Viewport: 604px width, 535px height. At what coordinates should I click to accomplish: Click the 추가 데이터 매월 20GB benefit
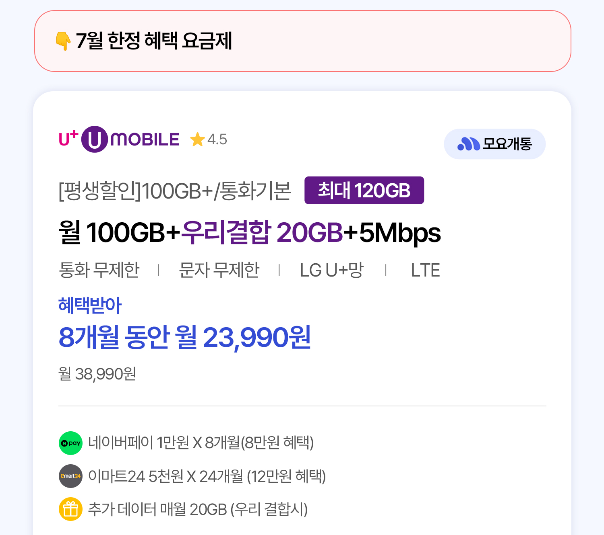(x=198, y=509)
